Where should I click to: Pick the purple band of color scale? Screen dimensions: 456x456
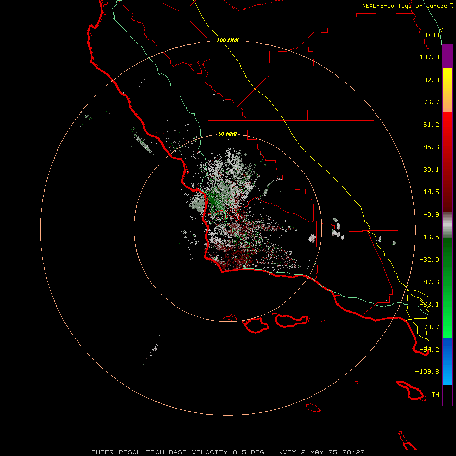coord(447,57)
